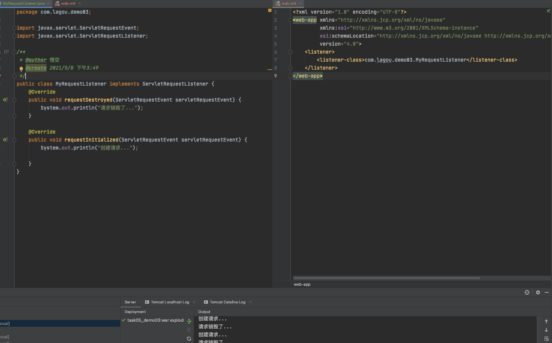
Task: Refresh deployment status icon
Action: click(x=189, y=339)
